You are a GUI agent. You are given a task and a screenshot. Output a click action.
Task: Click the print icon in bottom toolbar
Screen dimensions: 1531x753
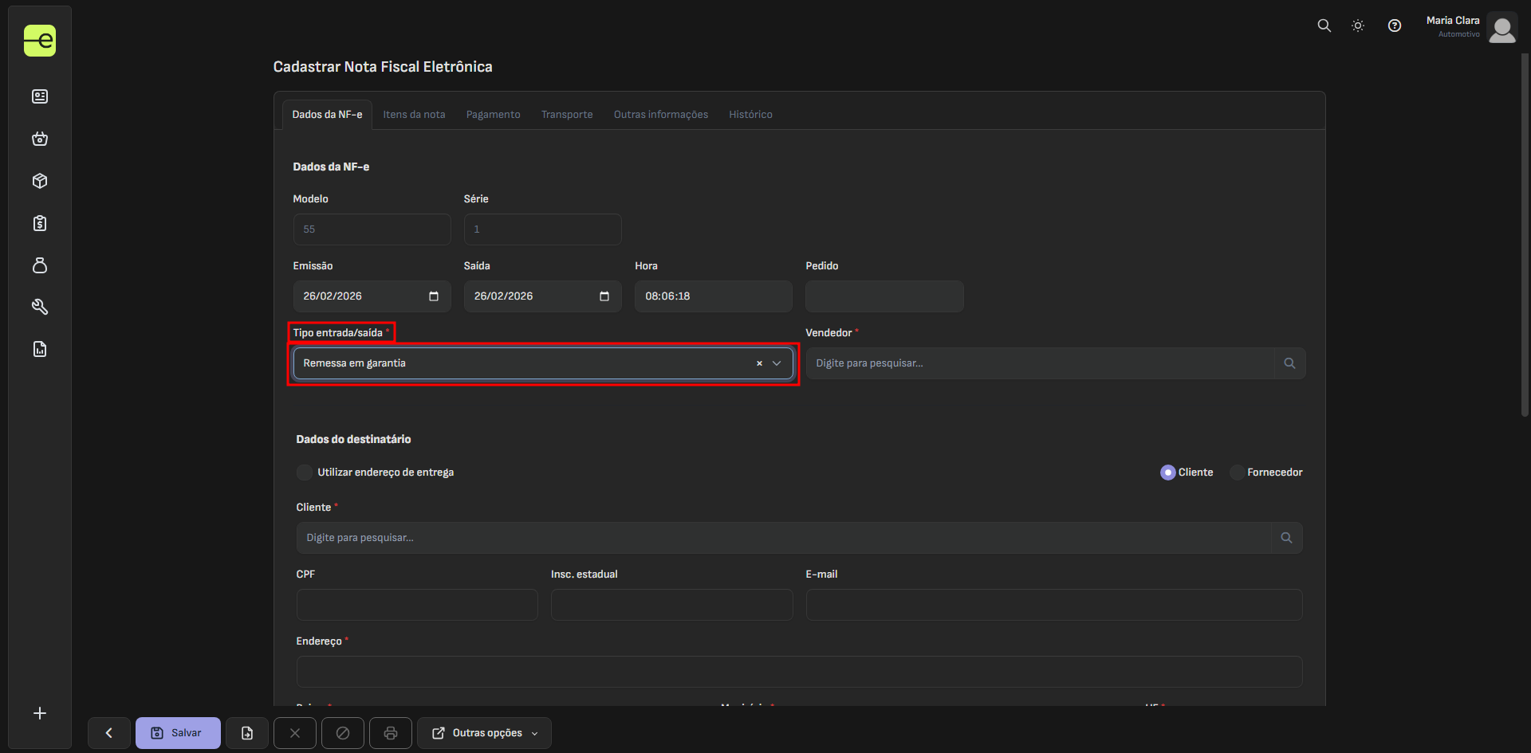pyautogui.click(x=391, y=733)
